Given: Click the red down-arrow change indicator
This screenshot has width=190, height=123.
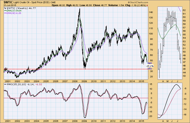Looking at the screenshot, I should 147,5.
